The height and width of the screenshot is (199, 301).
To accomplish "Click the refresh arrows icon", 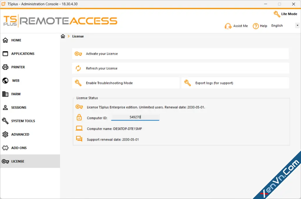I will click(x=78, y=68).
